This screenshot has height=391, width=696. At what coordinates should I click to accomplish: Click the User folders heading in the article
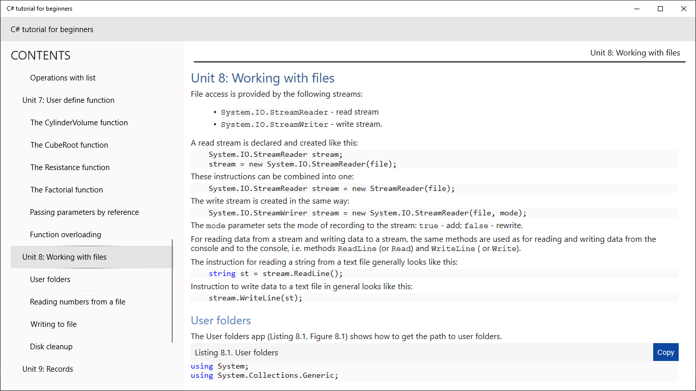click(221, 320)
